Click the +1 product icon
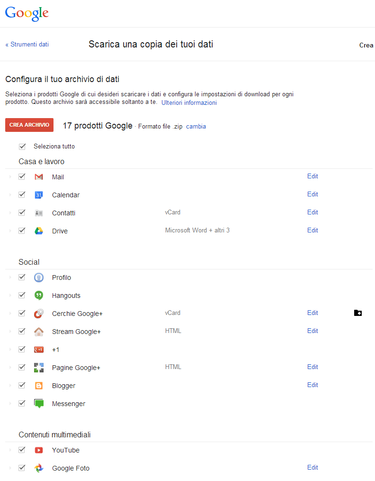Viewport: 375px width, 481px height. tap(38, 350)
